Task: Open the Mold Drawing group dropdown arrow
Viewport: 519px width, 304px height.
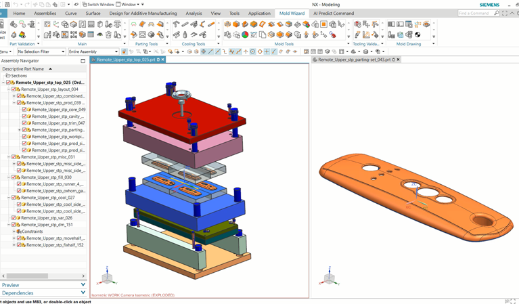Action: click(434, 44)
